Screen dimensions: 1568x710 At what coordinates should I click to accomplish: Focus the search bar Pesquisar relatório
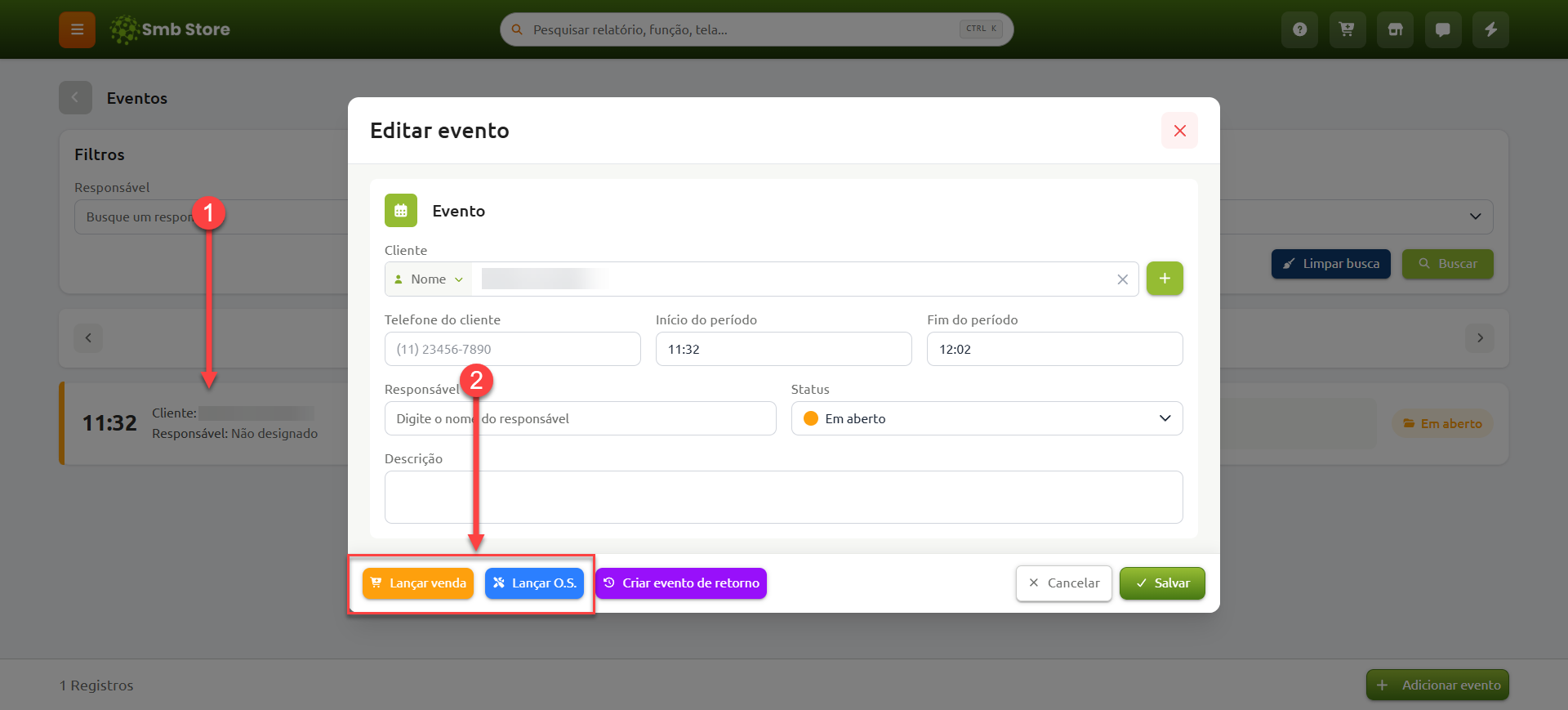pyautogui.click(x=756, y=29)
